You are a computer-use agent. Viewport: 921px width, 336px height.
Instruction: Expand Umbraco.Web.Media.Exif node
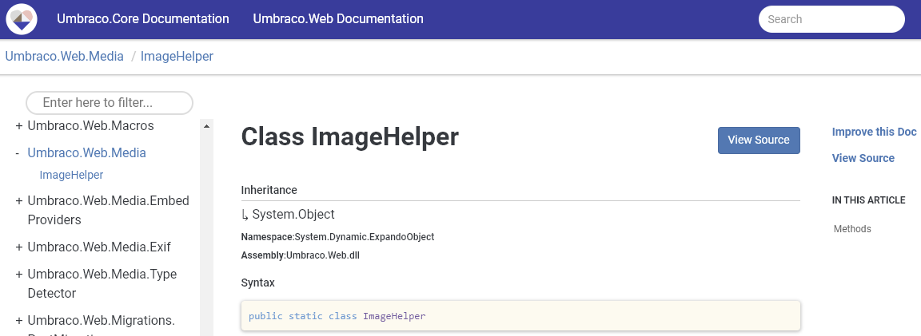coord(19,247)
